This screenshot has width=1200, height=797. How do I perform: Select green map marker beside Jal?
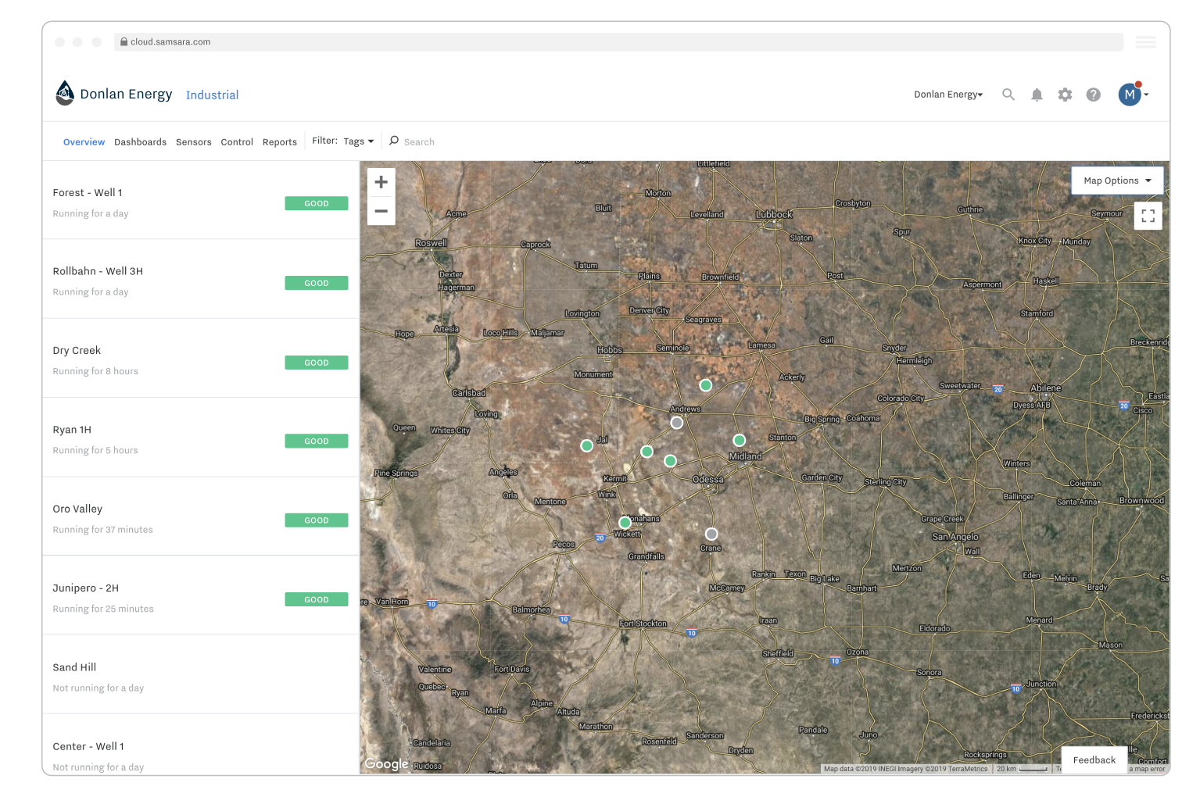(x=587, y=445)
